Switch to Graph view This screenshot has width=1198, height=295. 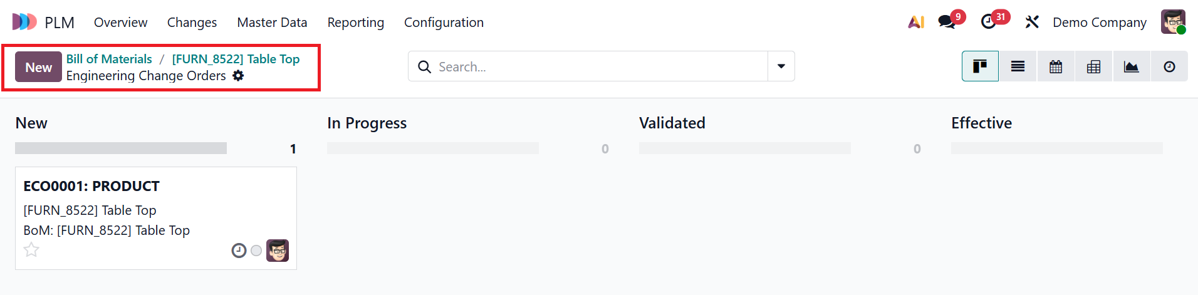click(1131, 66)
